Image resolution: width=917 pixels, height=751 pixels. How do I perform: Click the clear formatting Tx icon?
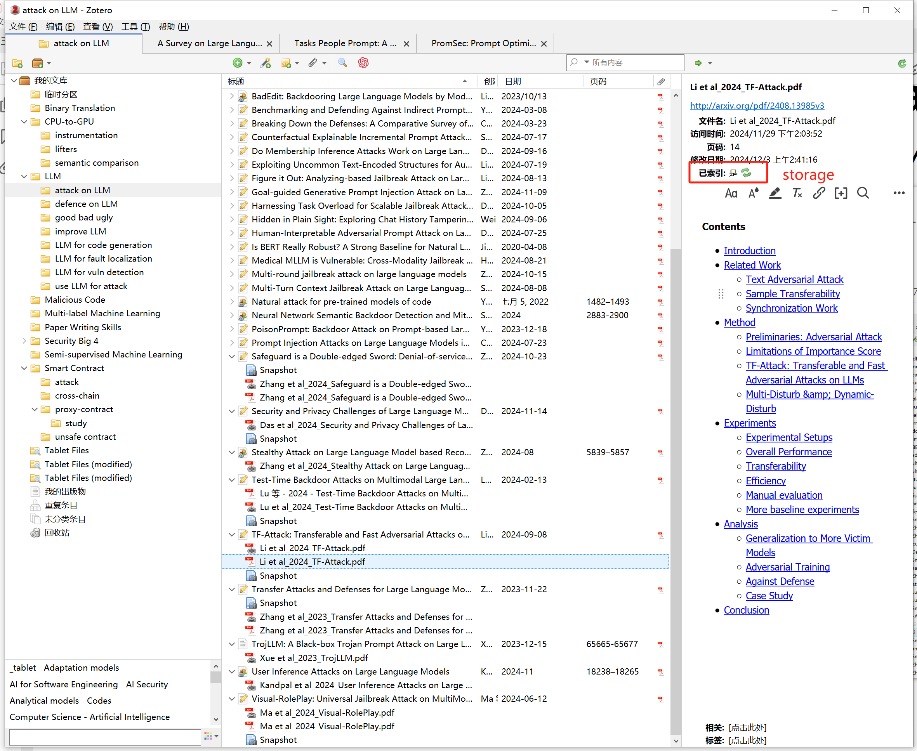point(797,193)
